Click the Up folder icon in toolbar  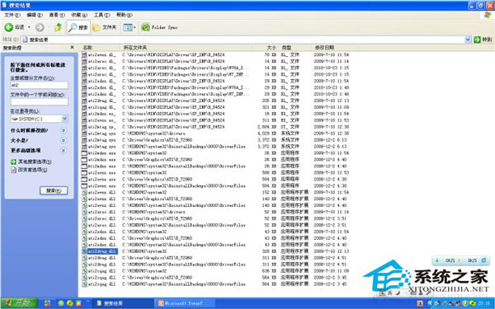tap(58, 27)
